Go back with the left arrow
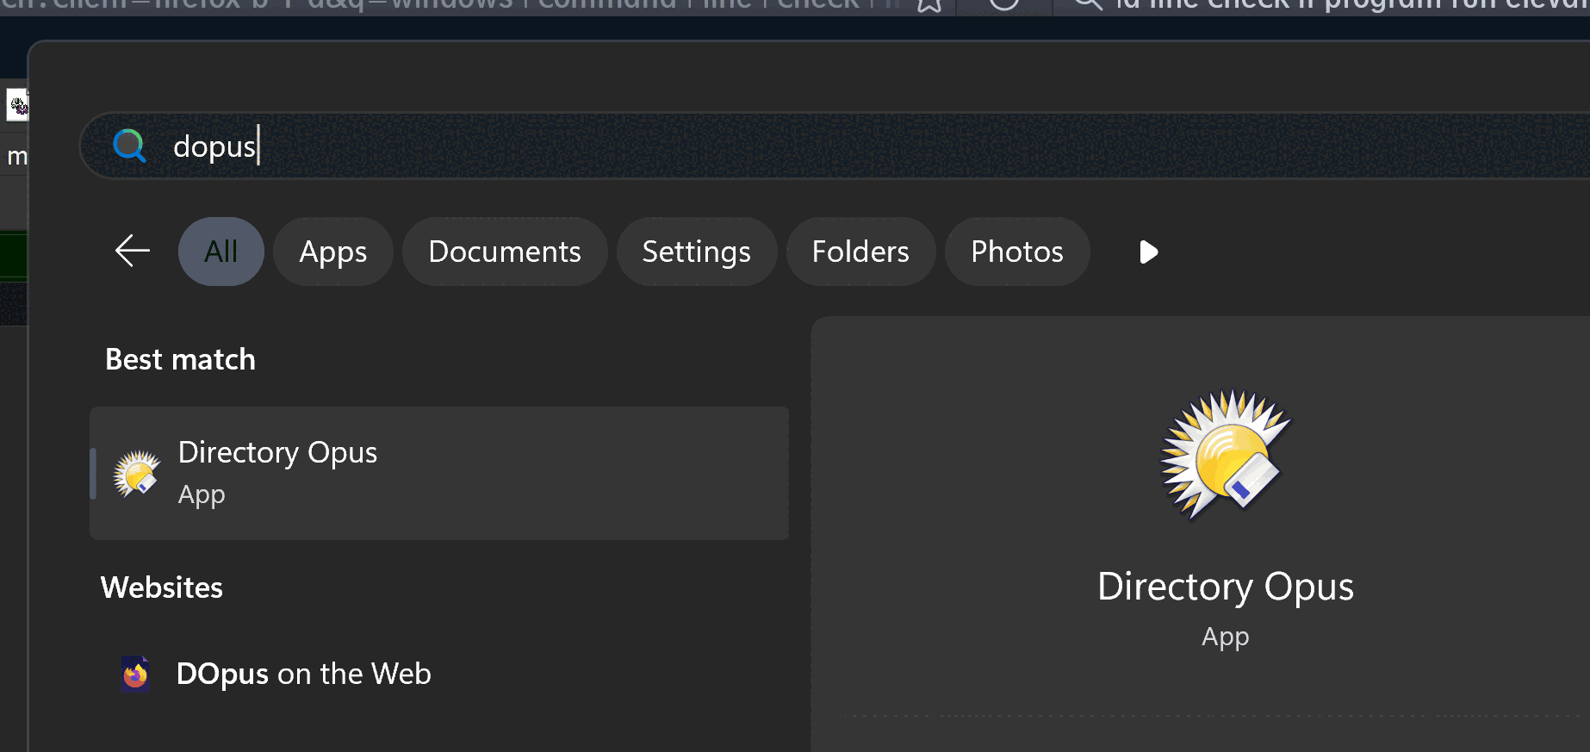Viewport: 1590px width, 752px height. point(133,251)
